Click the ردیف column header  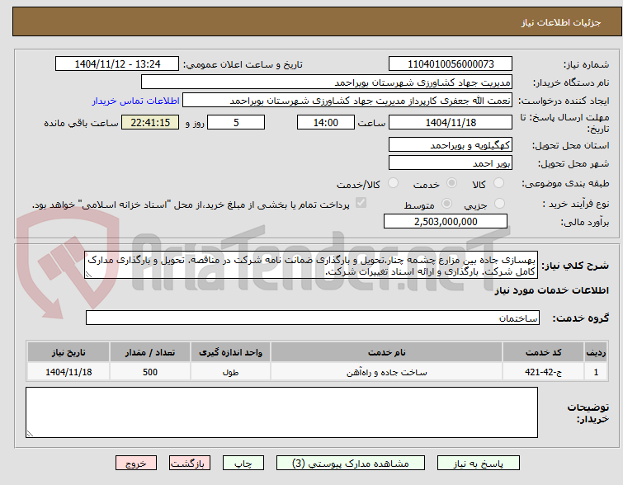point(596,352)
